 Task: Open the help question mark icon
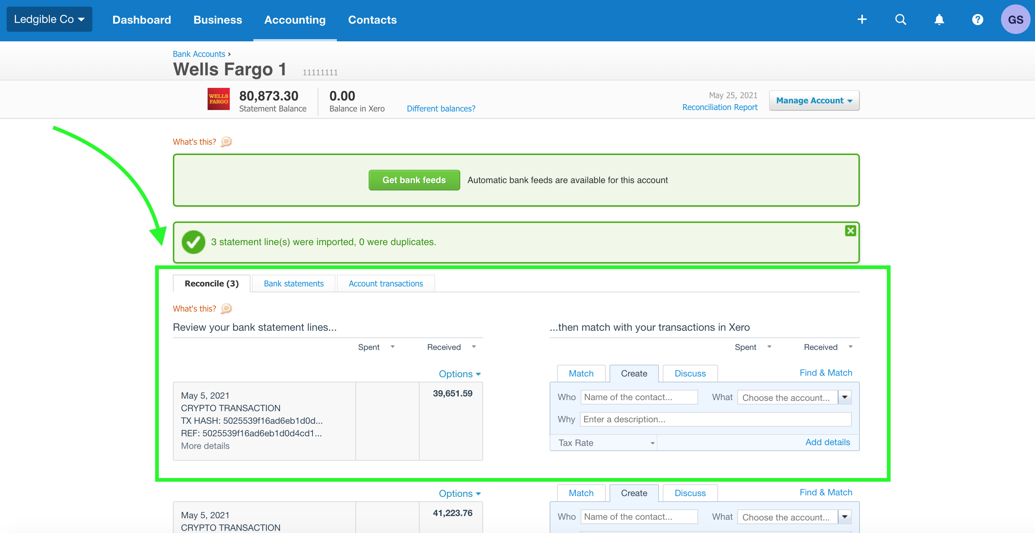tap(977, 19)
